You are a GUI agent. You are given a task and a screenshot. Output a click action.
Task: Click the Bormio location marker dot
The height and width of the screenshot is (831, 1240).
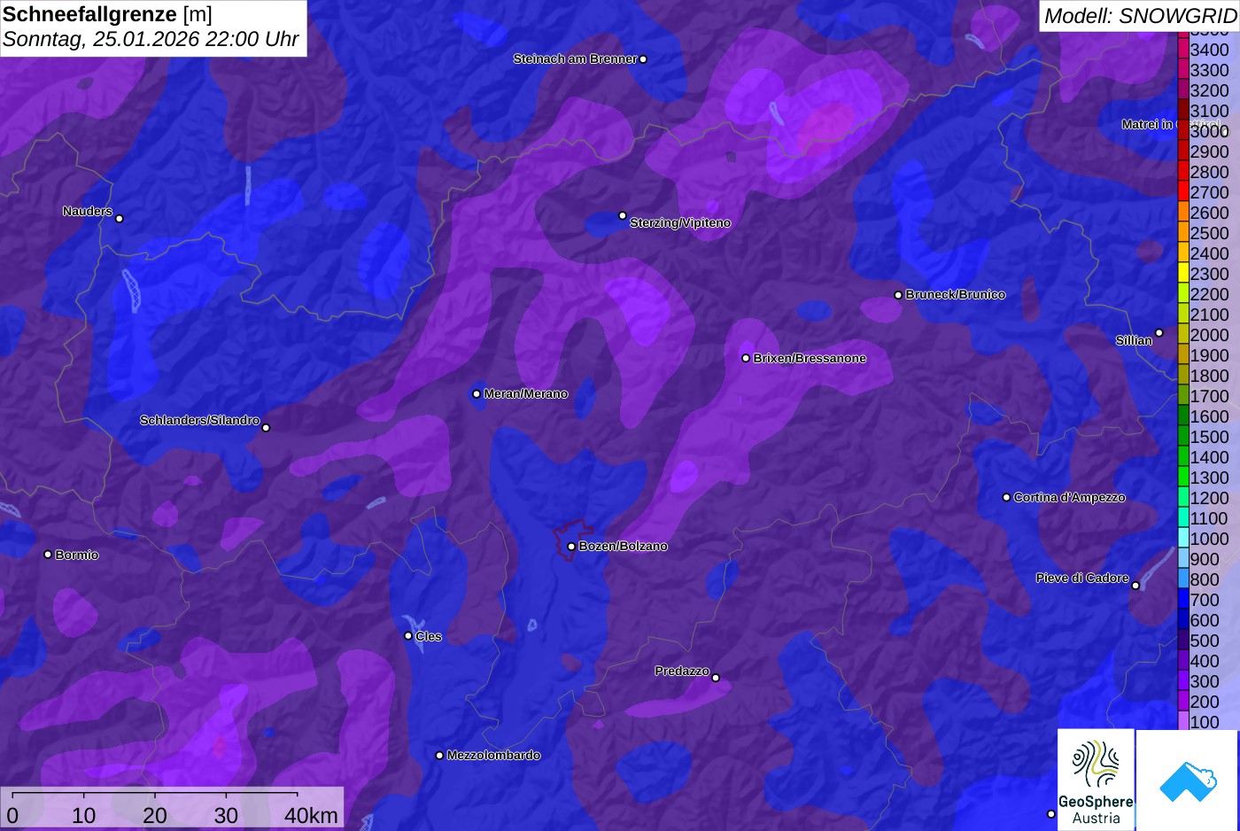point(48,555)
